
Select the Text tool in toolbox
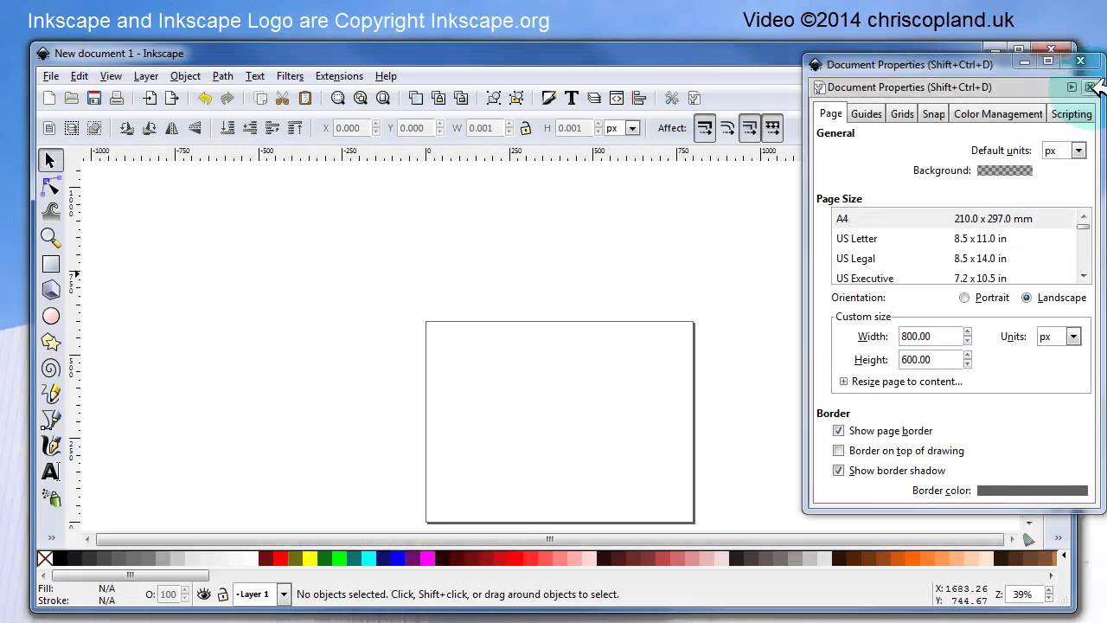pyautogui.click(x=50, y=472)
